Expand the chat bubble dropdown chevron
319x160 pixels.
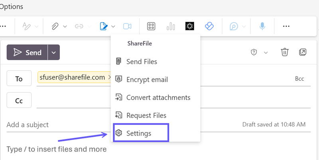[x=244, y=26]
